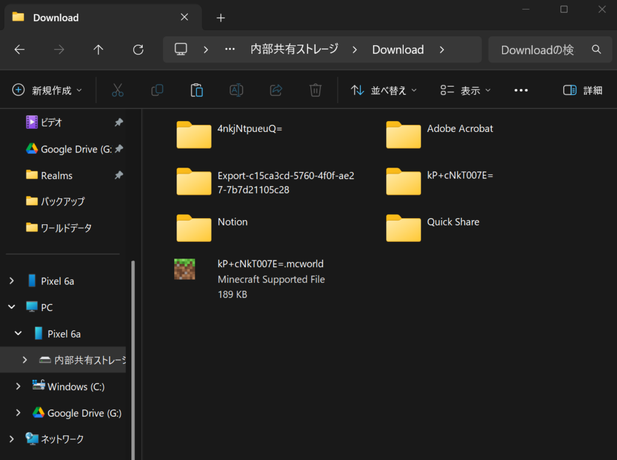Click the Cut scissors icon

coord(117,90)
